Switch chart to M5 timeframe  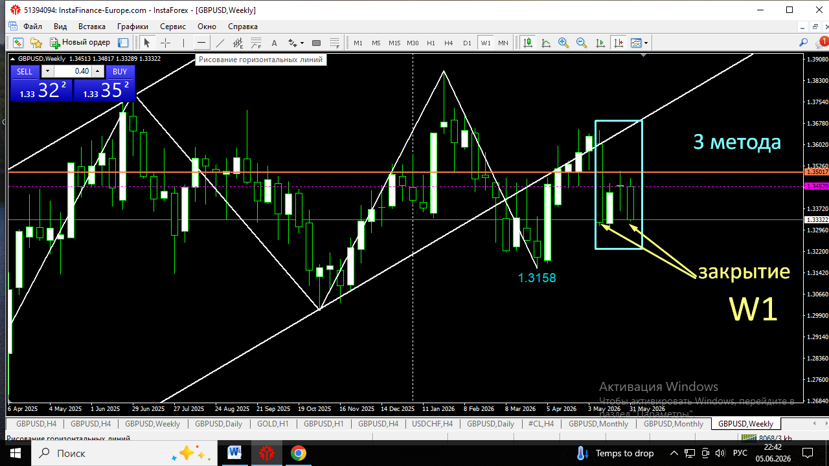pos(376,43)
